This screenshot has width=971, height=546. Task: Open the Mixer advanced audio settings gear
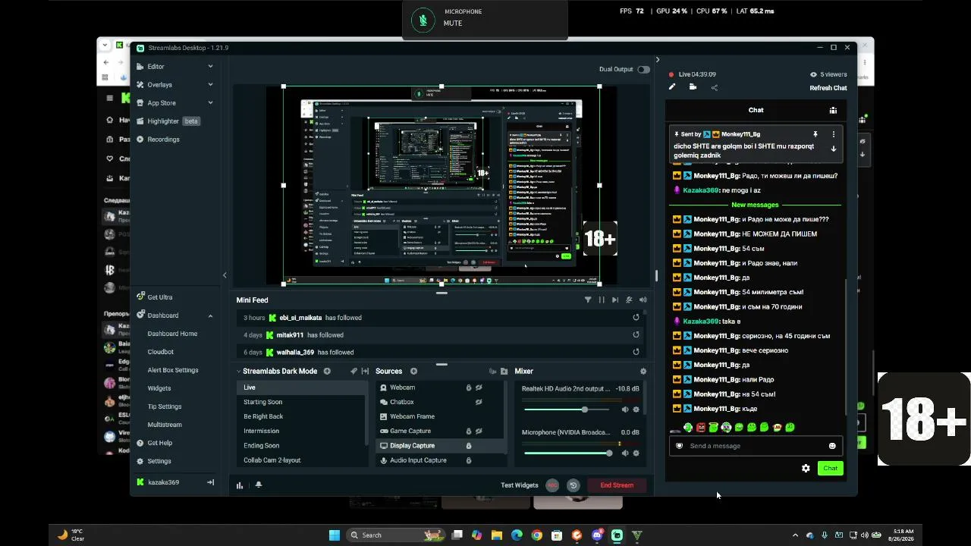[x=643, y=372]
